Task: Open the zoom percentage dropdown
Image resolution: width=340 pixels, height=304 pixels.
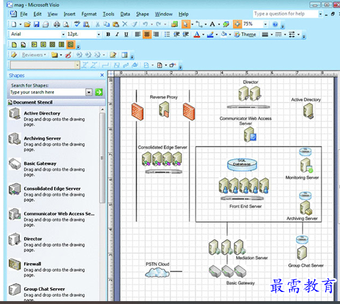Action: (265, 24)
